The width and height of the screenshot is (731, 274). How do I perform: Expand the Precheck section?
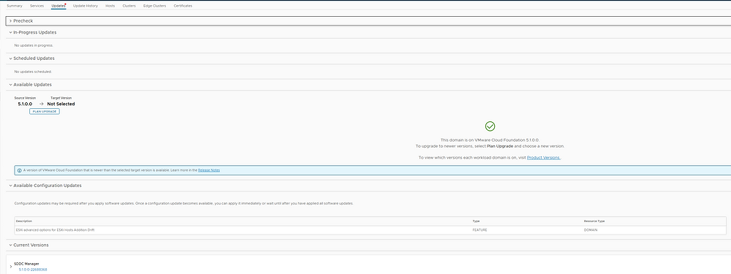(10, 21)
